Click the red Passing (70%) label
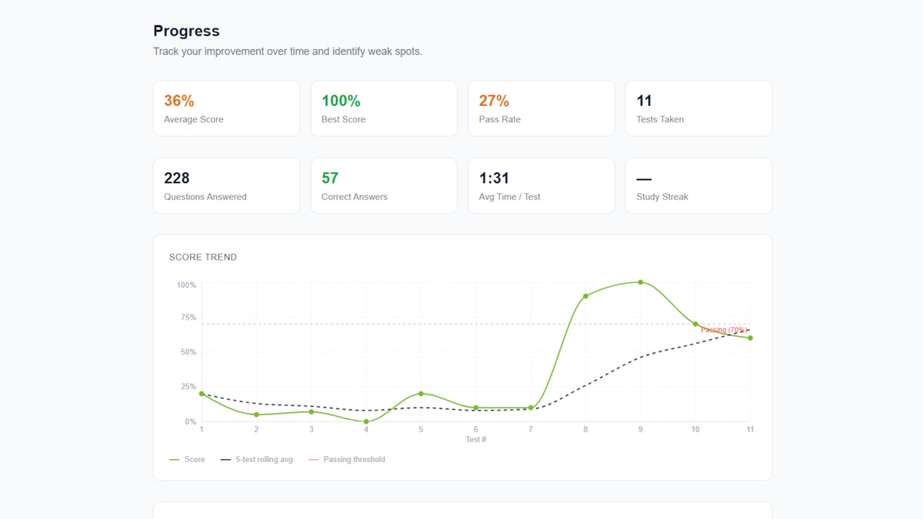This screenshot has width=923, height=519. pyautogui.click(x=724, y=330)
